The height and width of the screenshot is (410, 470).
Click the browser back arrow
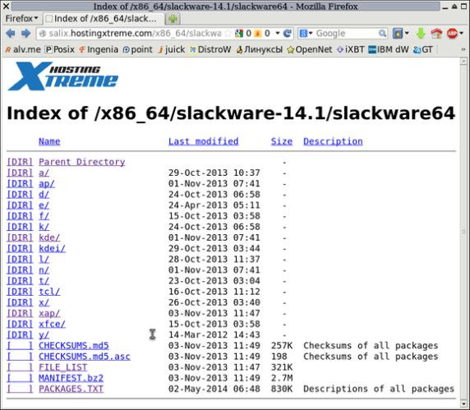11,33
